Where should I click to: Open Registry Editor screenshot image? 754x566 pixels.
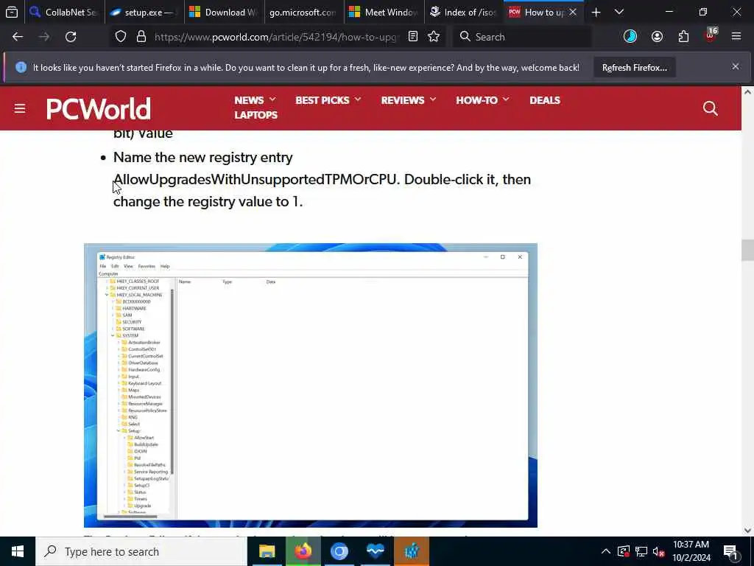[x=311, y=385]
